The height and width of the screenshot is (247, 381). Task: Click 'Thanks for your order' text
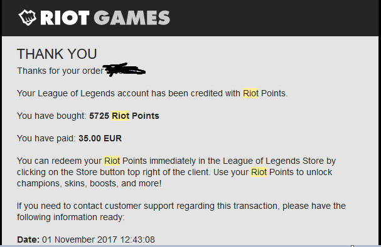(x=60, y=71)
